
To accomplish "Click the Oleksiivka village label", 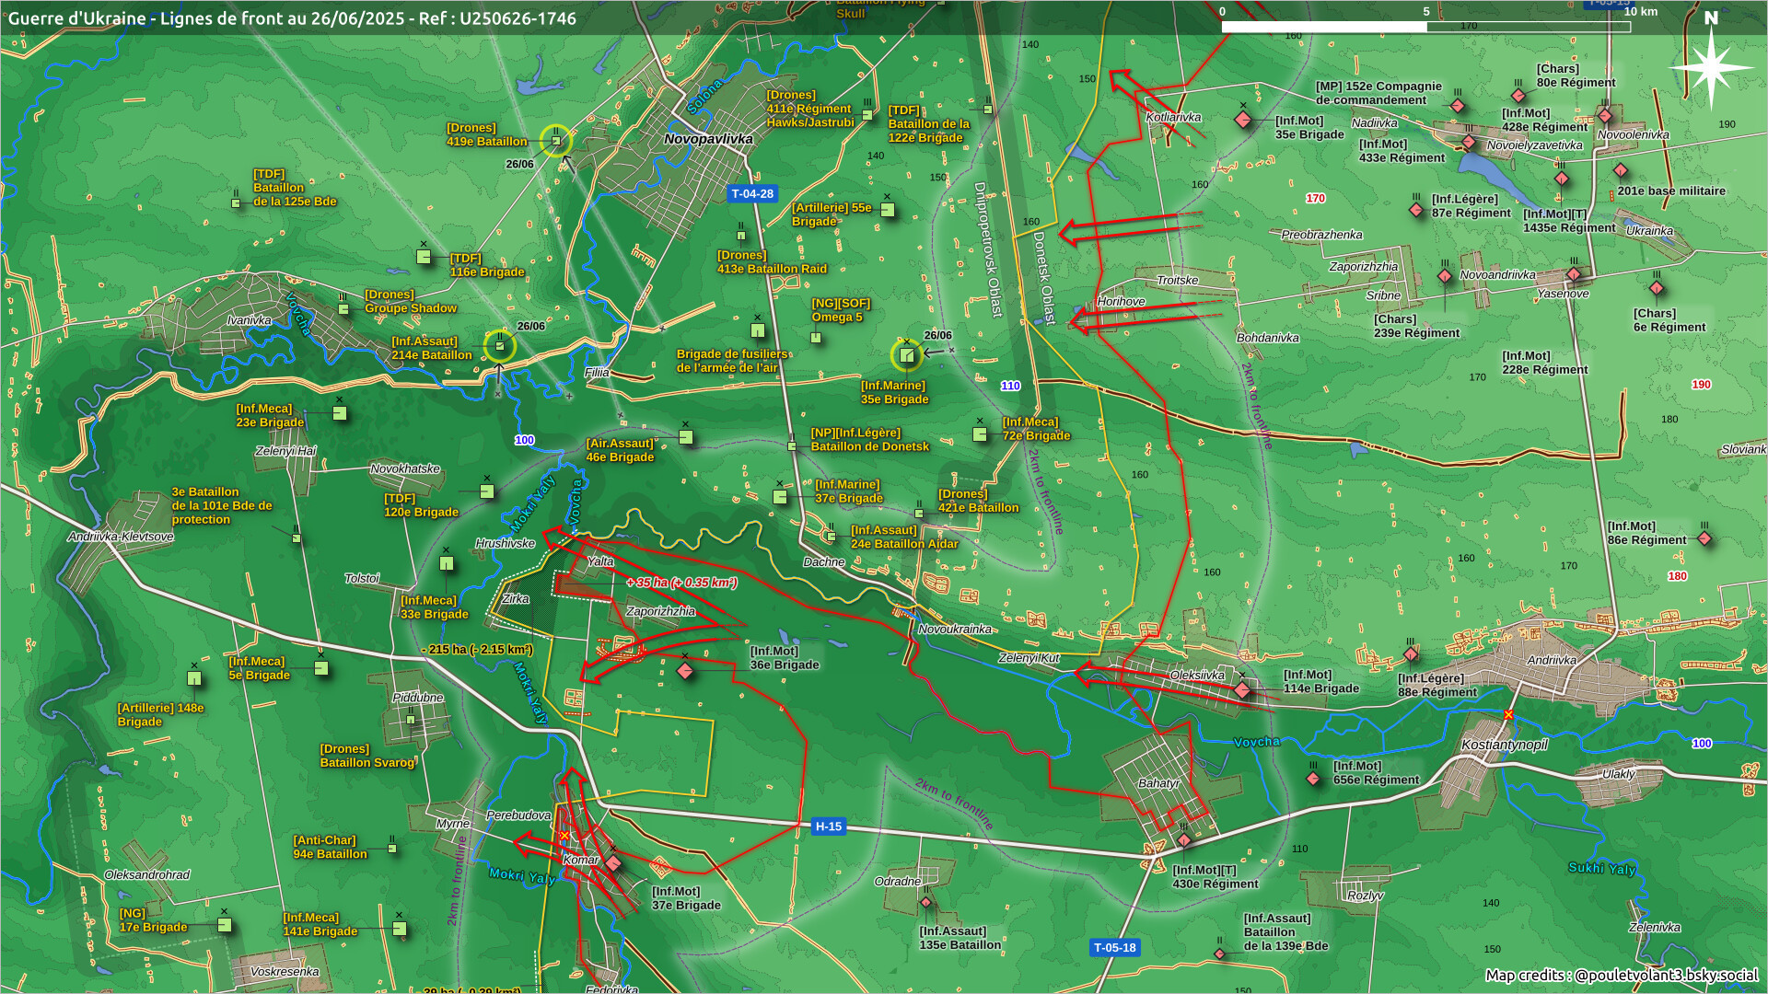I will [1197, 675].
